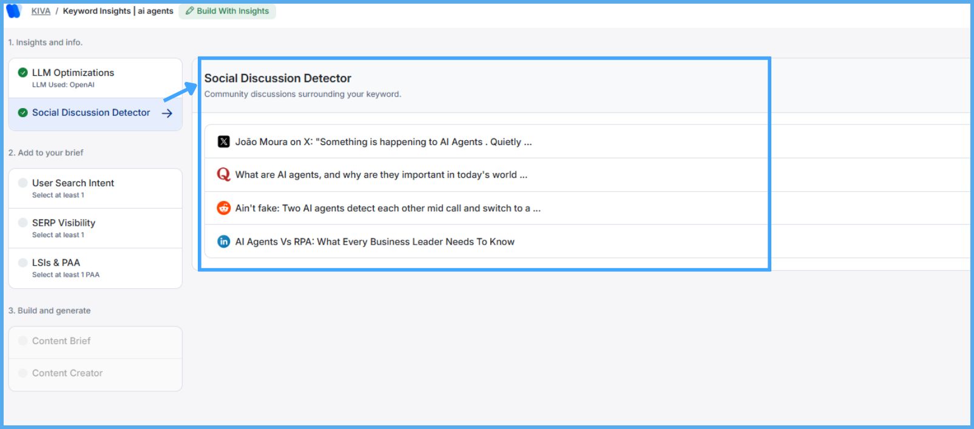Click the pencil icon in the Build With Insights badge
This screenshot has width=974, height=429.
point(190,11)
